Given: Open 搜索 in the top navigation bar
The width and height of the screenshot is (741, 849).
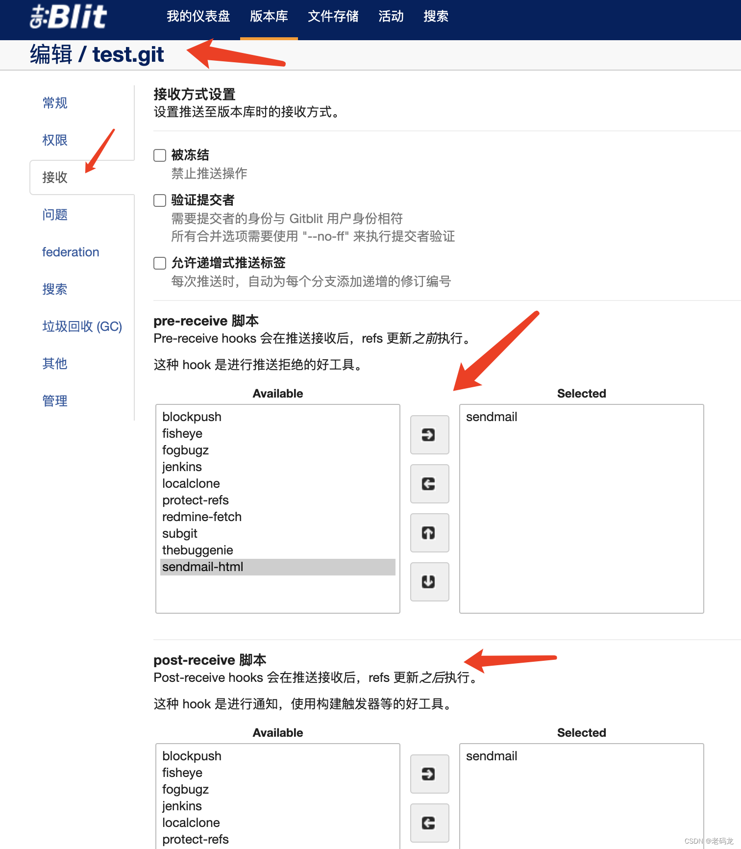Looking at the screenshot, I should click(x=436, y=17).
